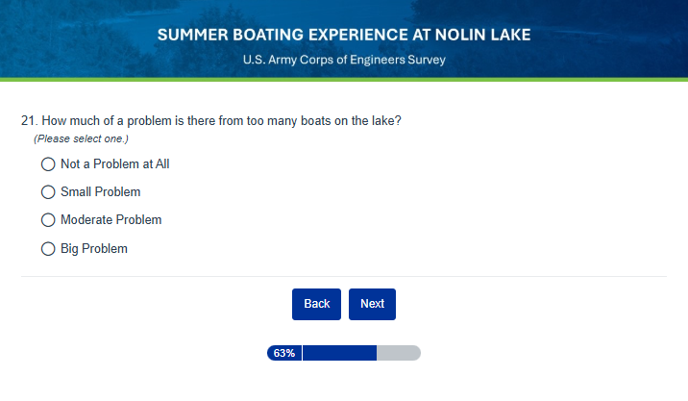688x401 pixels.
Task: Advance with the Next button
Action: pyautogui.click(x=372, y=304)
